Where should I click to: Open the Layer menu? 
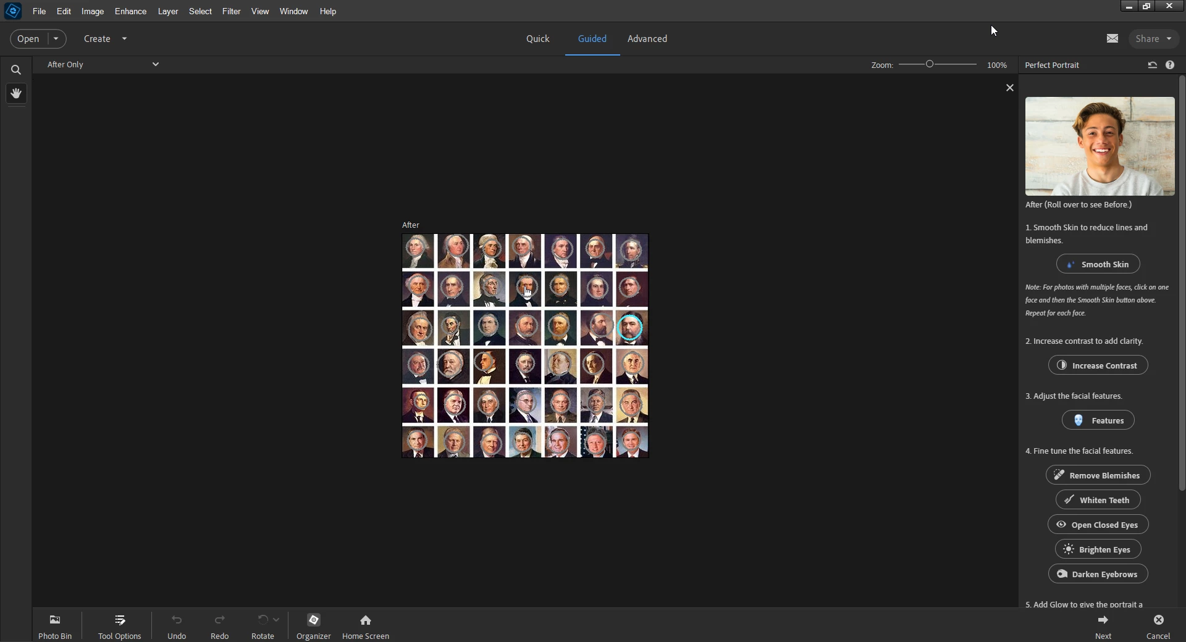click(x=167, y=11)
